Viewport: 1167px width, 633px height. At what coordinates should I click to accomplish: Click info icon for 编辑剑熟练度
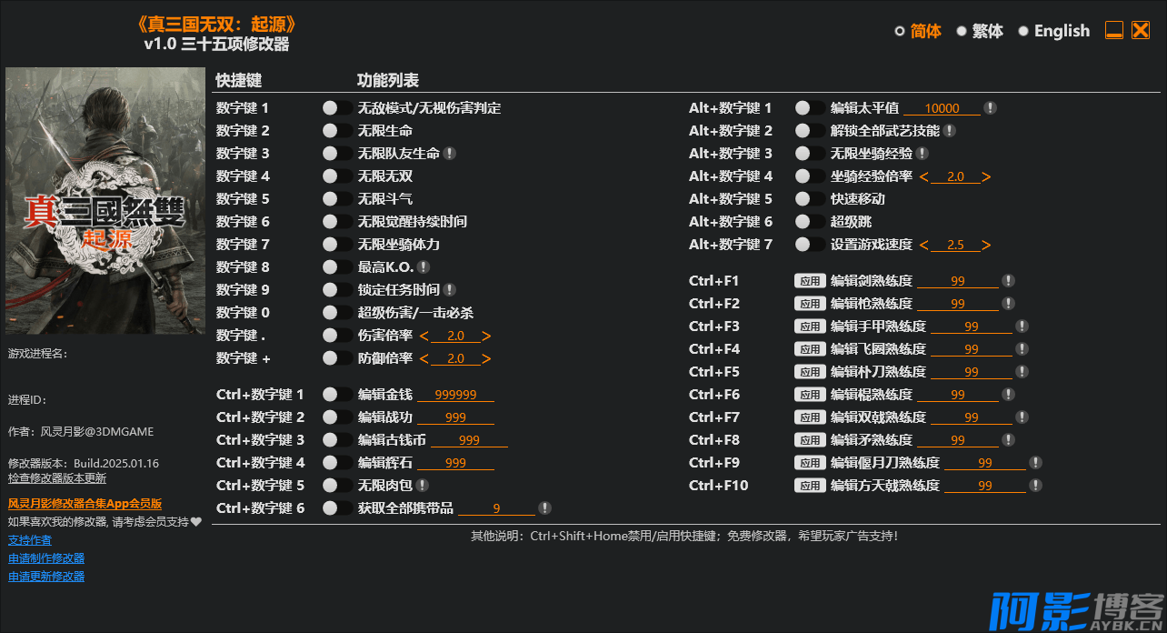pos(1008,281)
